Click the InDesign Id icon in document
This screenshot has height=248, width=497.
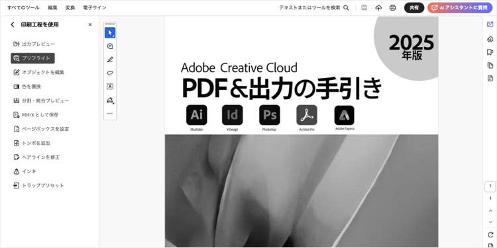233,115
